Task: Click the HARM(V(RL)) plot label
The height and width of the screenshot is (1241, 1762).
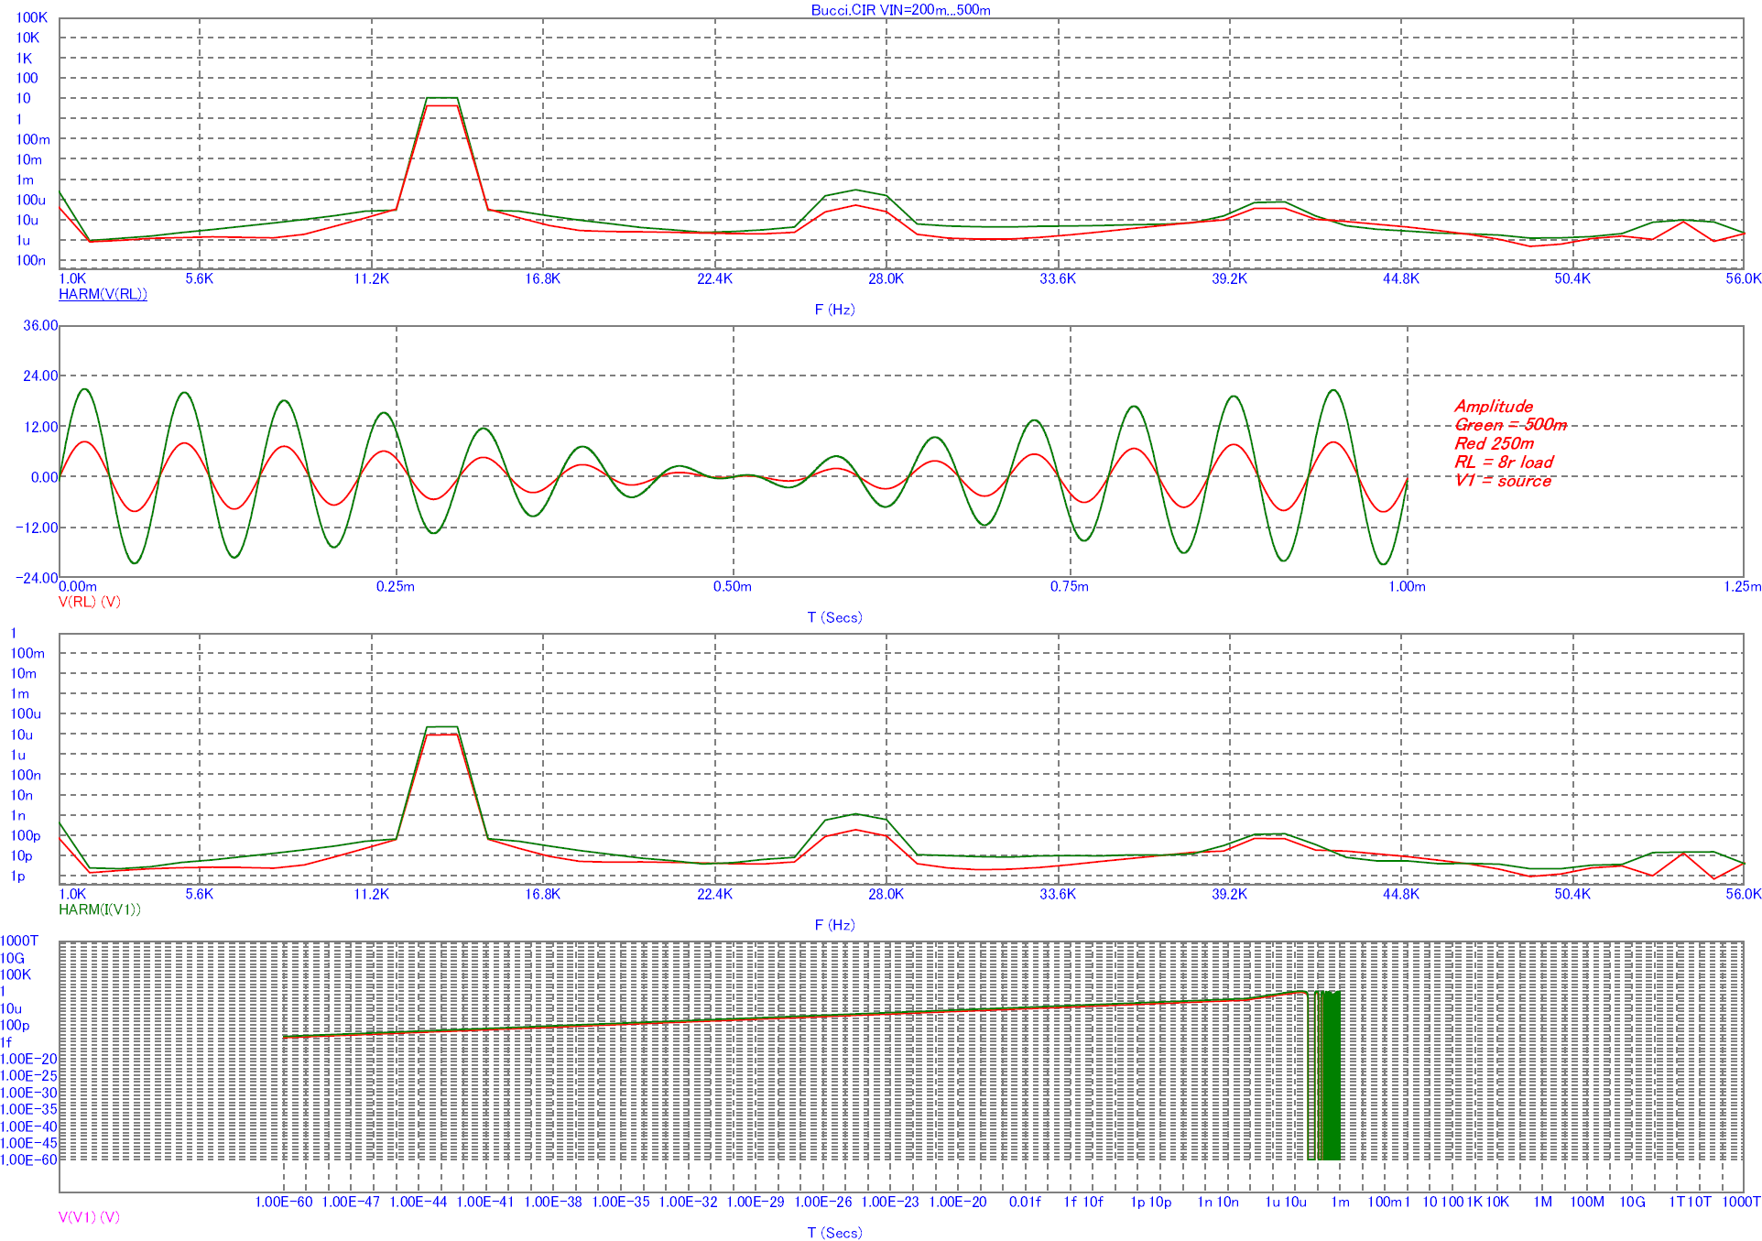Action: [x=103, y=294]
